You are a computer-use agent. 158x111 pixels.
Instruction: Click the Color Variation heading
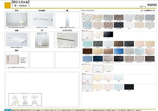coord(88,11)
